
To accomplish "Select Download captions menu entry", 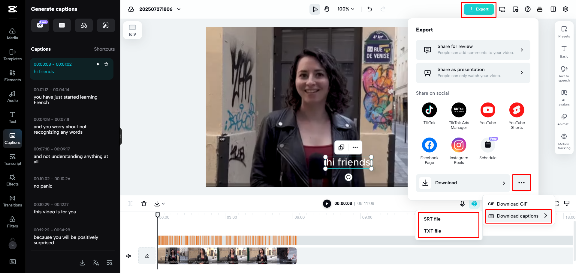I will pyautogui.click(x=519, y=216).
